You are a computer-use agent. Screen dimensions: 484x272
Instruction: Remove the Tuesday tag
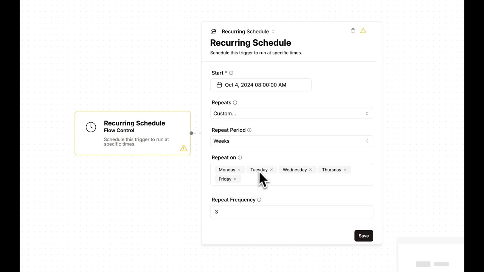[271, 170]
